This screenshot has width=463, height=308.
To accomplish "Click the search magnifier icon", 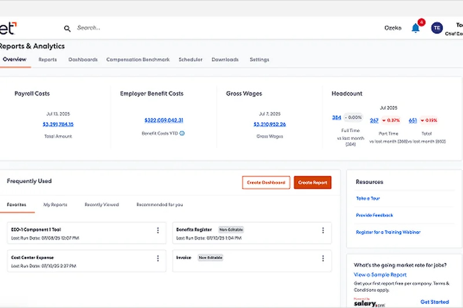I will coord(67,28).
